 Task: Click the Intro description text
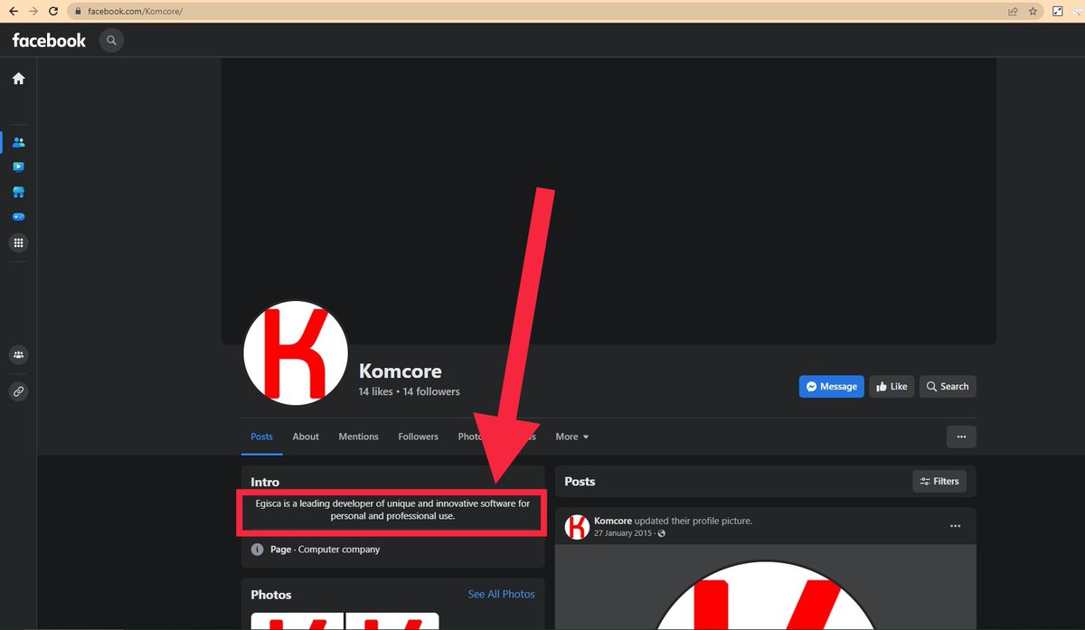tap(392, 510)
